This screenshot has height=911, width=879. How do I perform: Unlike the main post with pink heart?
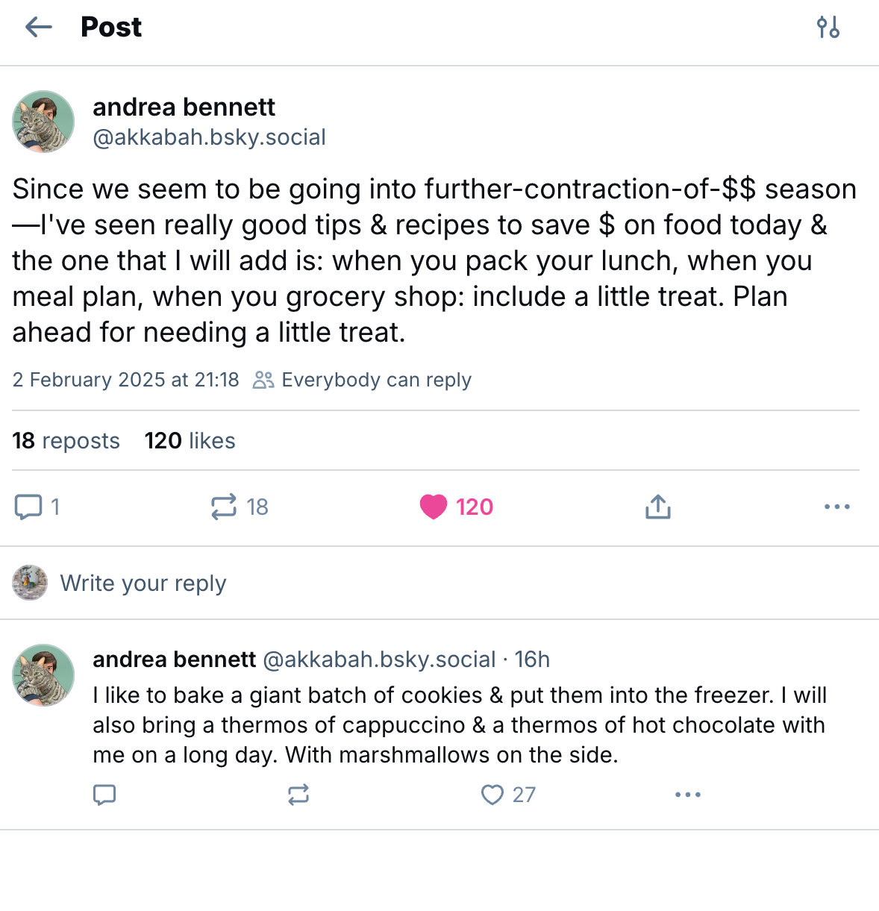tap(434, 507)
